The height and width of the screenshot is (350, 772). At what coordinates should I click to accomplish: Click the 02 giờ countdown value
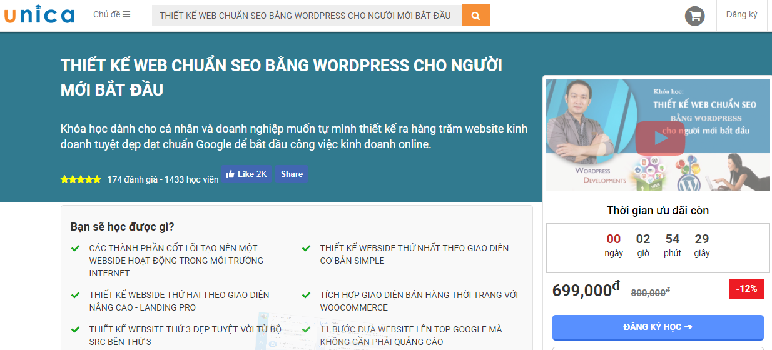point(643,245)
